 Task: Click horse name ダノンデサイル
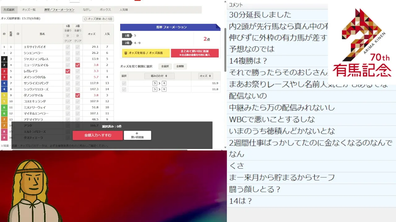(x=33, y=95)
